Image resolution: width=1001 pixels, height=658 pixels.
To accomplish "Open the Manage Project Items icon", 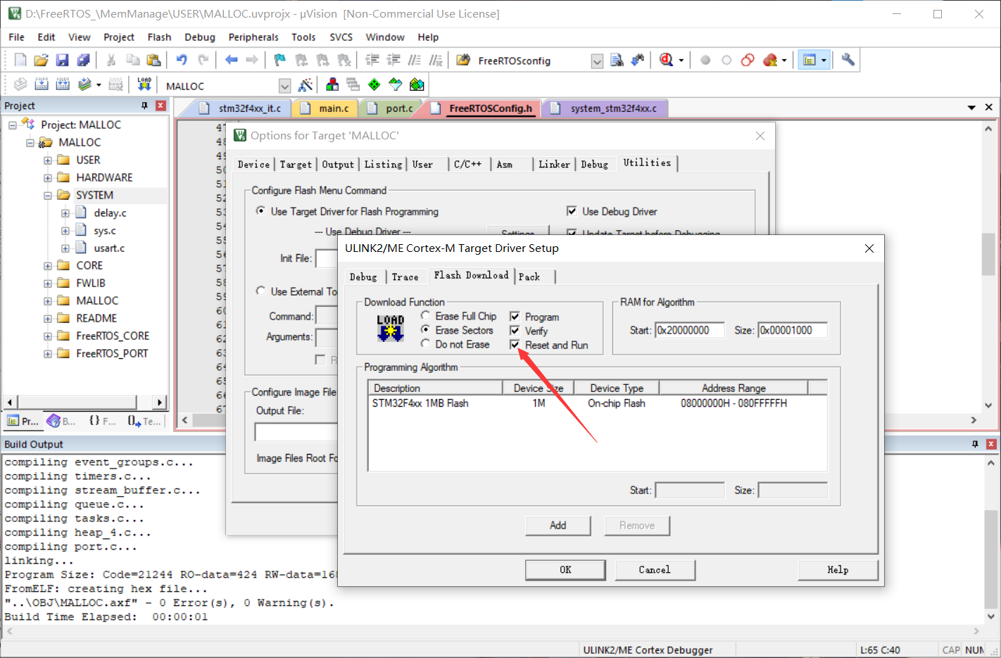I will (331, 84).
